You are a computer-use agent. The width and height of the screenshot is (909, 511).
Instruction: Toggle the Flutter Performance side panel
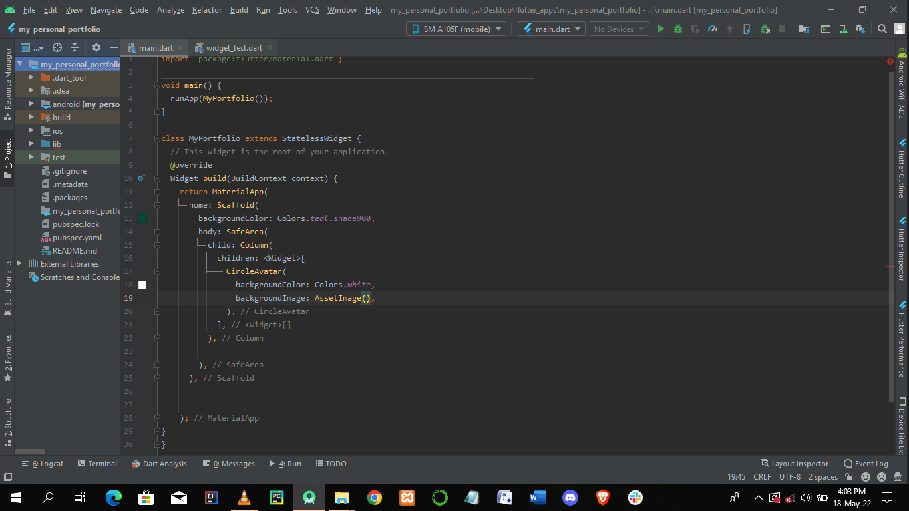click(902, 339)
